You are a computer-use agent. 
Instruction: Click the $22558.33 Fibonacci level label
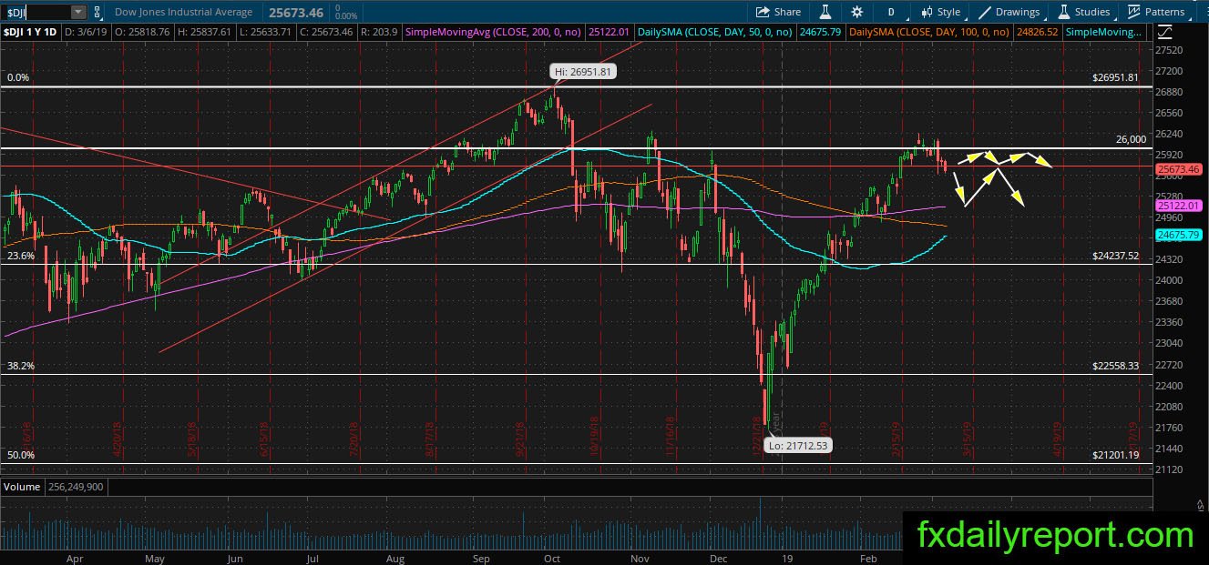point(1115,366)
